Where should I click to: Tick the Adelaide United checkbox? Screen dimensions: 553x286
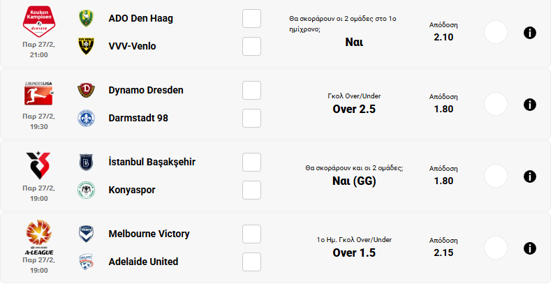251,262
